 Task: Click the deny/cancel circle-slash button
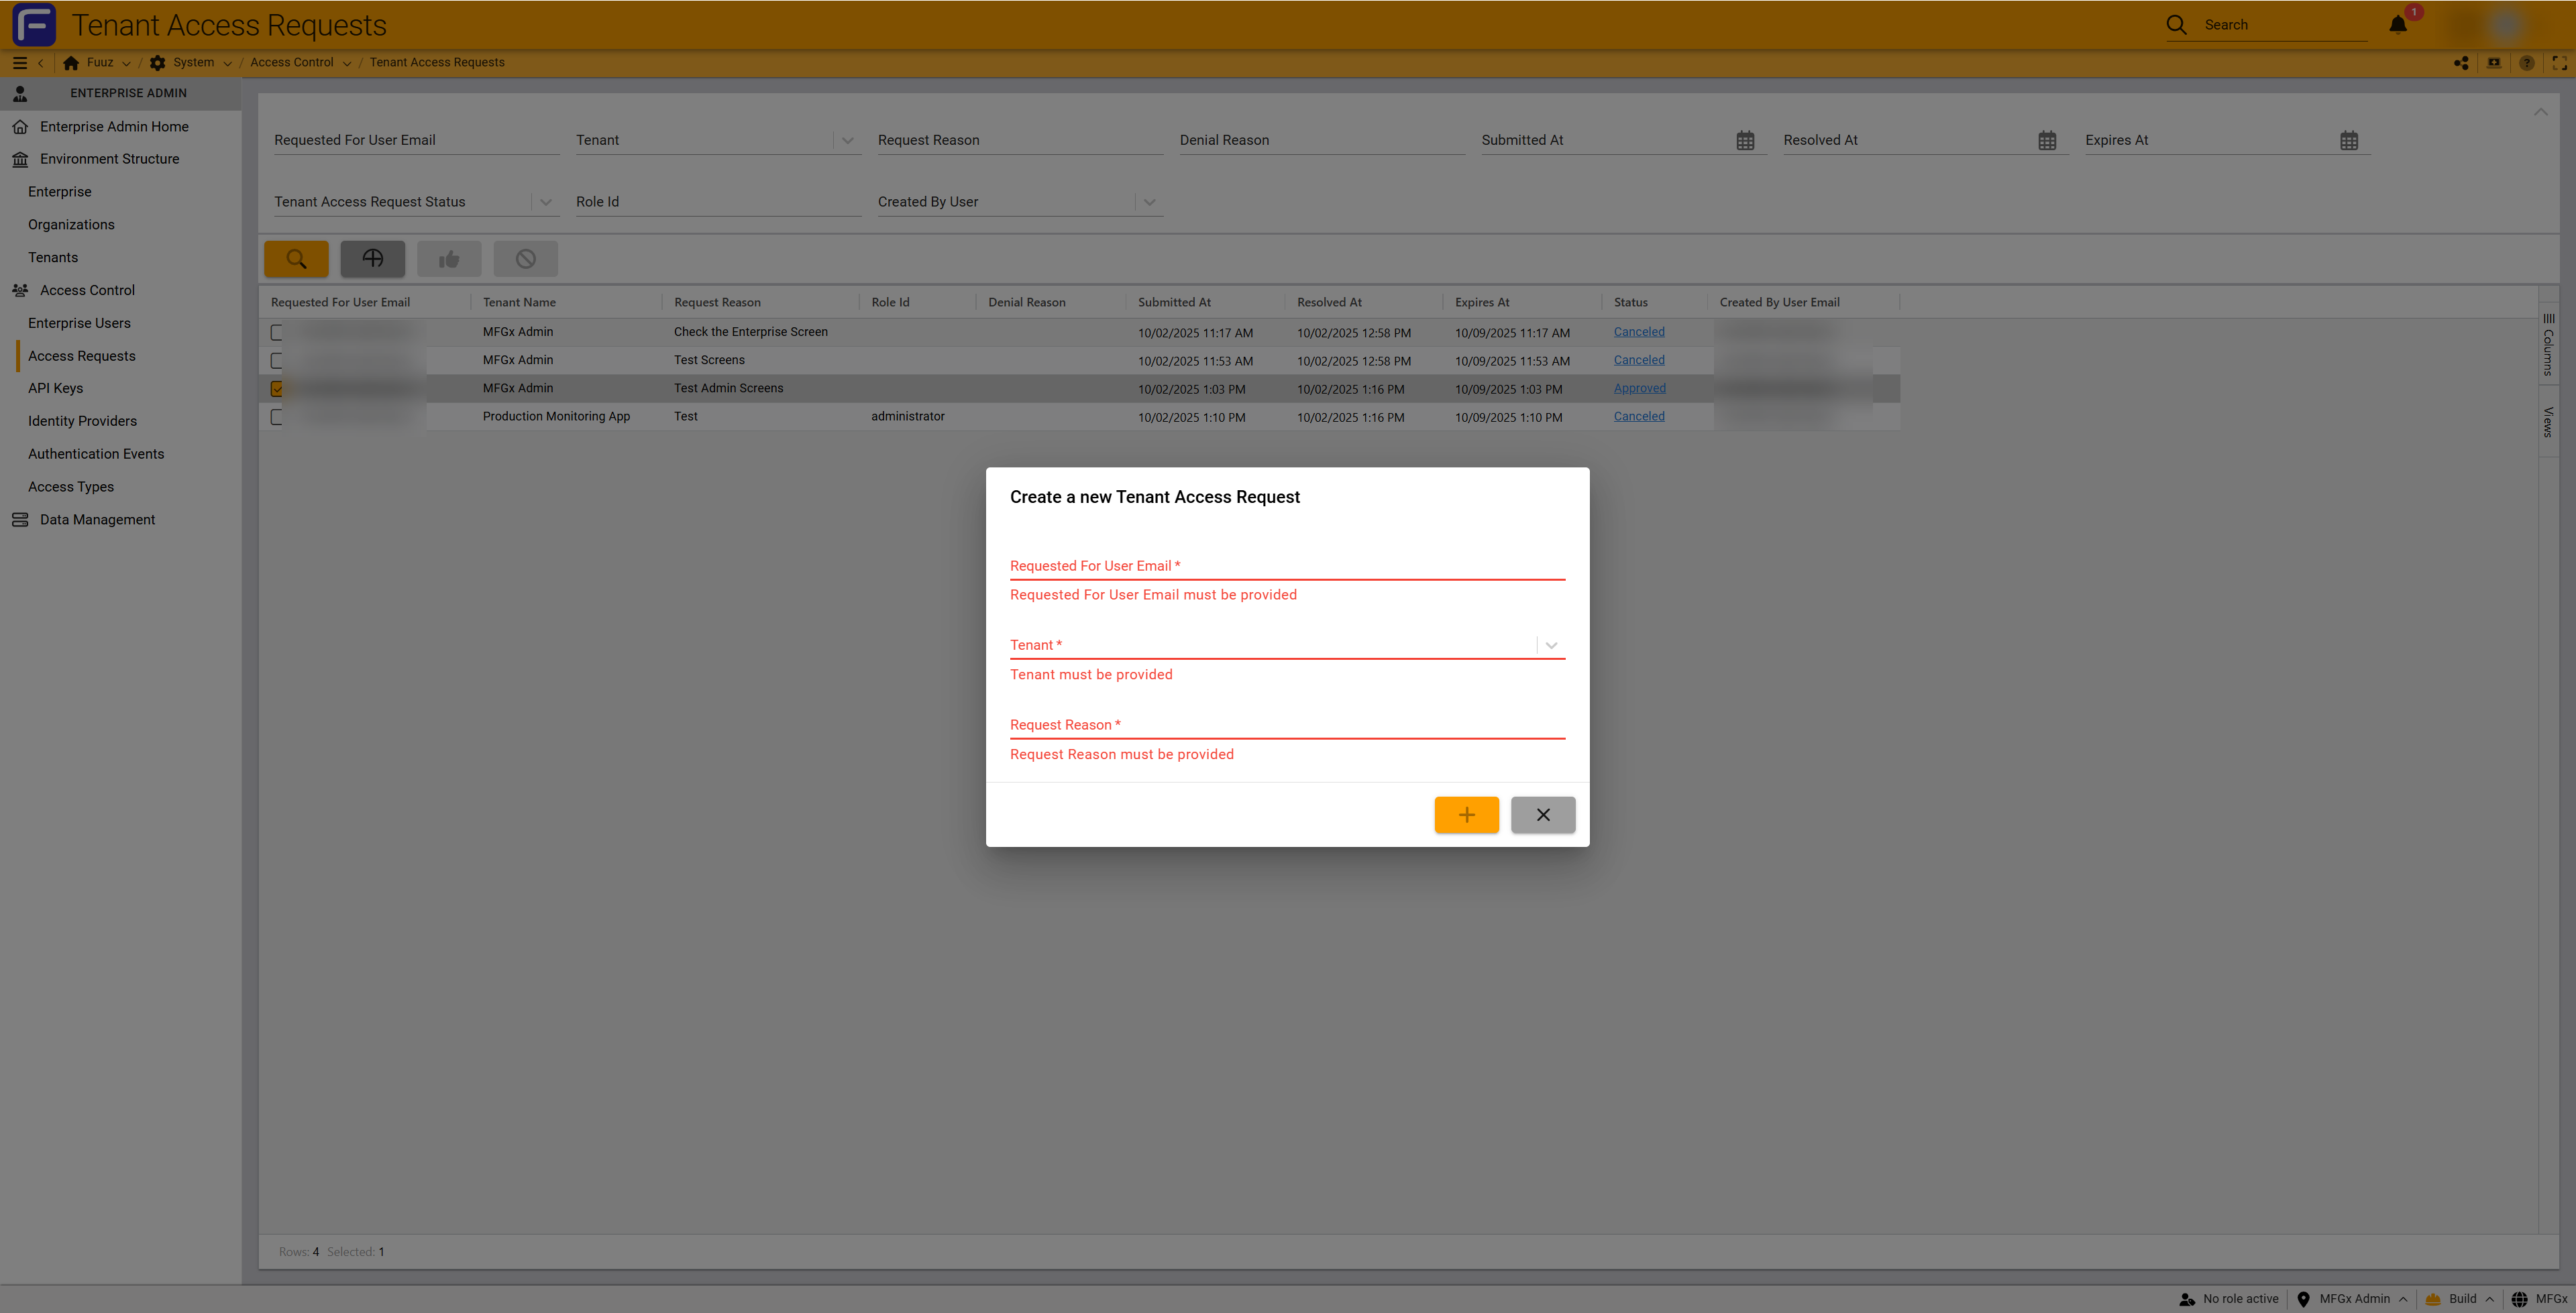click(526, 259)
